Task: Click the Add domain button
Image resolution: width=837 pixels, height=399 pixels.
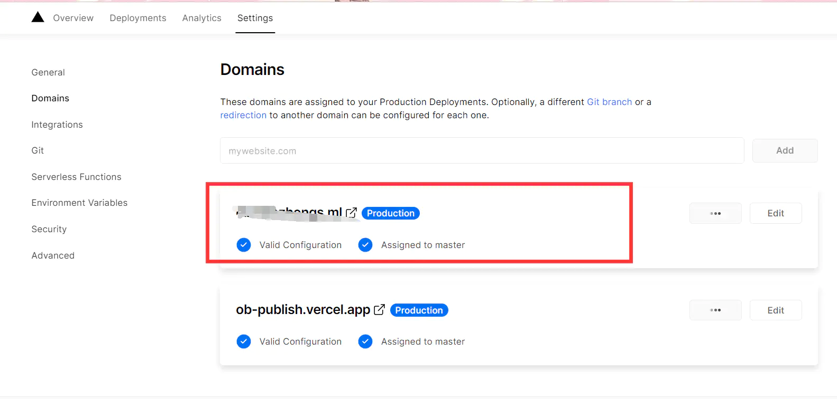Action: tap(785, 150)
